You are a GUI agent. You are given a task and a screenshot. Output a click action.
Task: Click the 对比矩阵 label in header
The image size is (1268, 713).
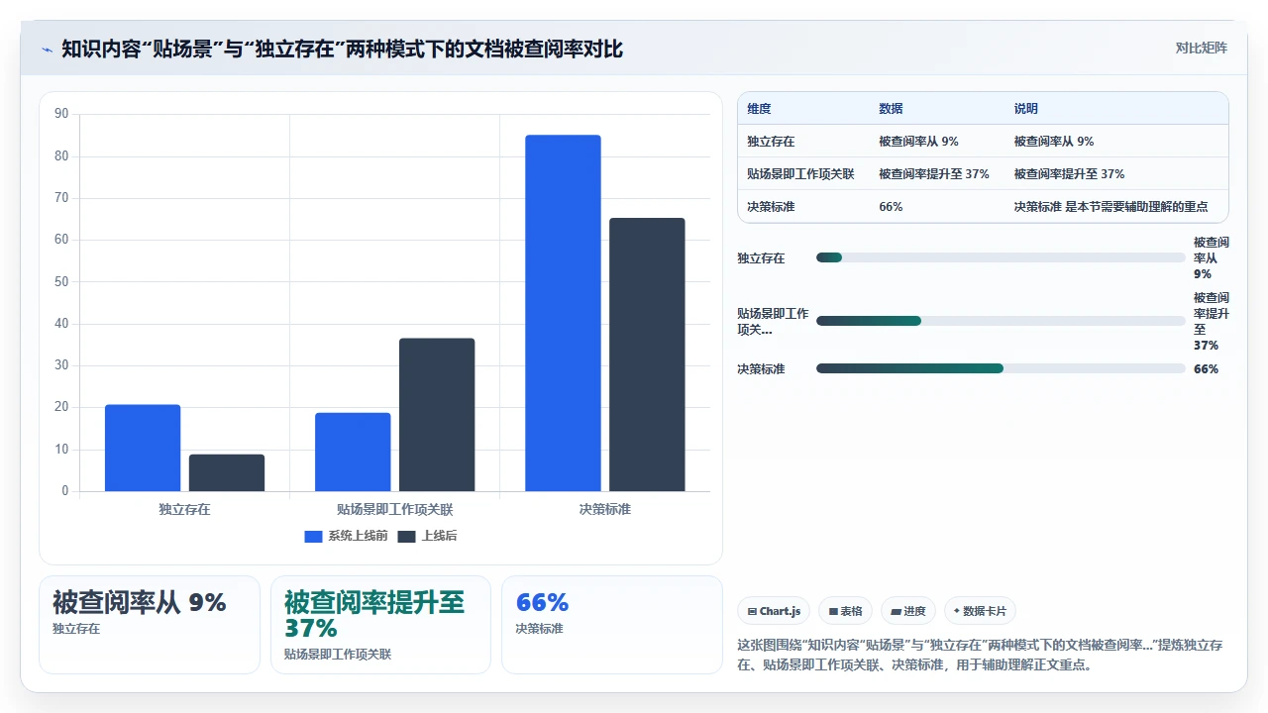(1201, 48)
